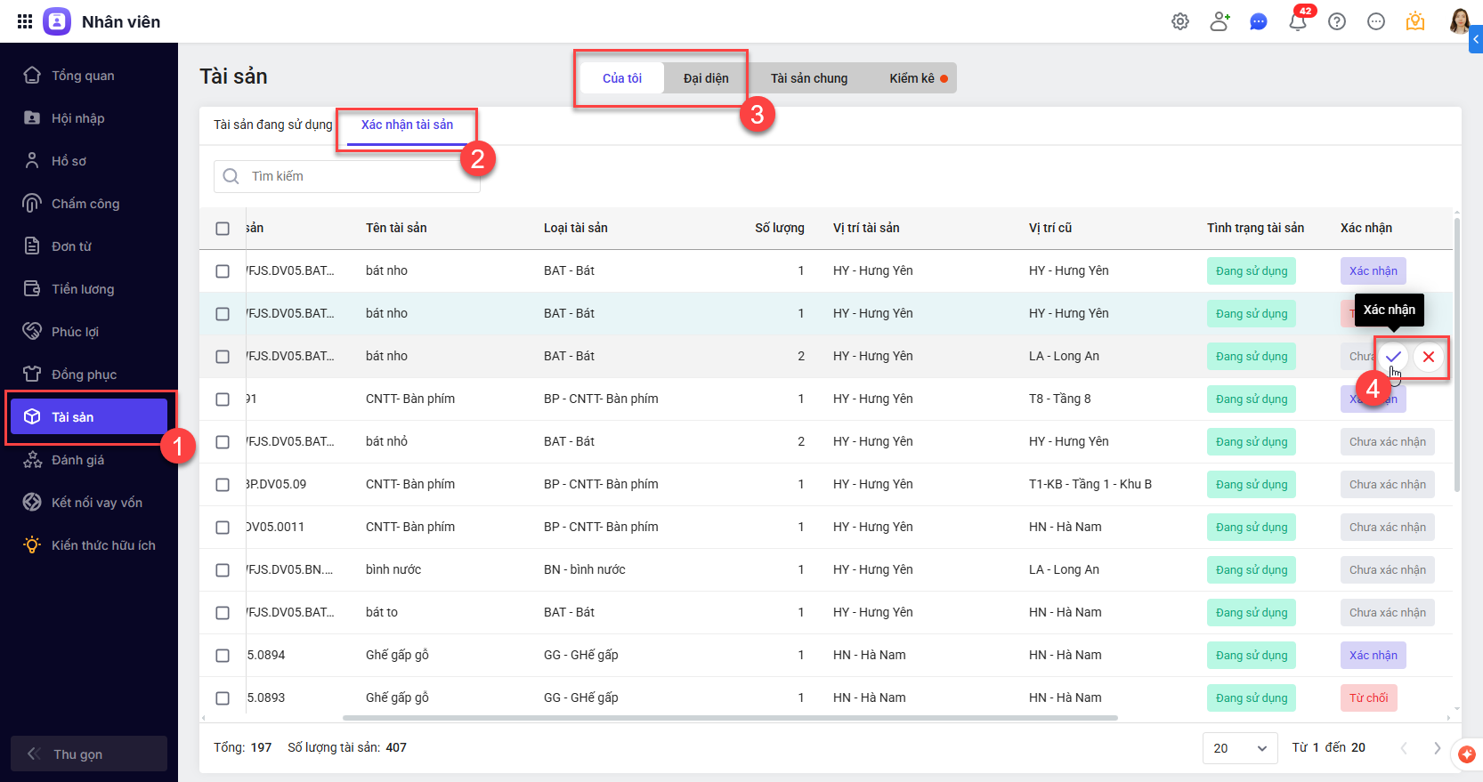Click the Tìm kiếm search field
The width and height of the screenshot is (1483, 782).
point(356,176)
